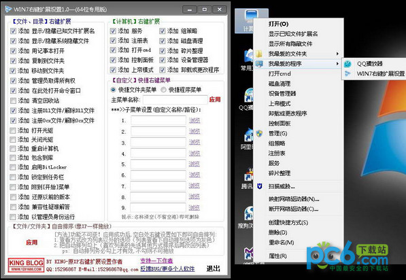Screen dimensions: 406x280
Task: Click the folder icon beside 我最爱的文件夹
Action: (x=259, y=54)
